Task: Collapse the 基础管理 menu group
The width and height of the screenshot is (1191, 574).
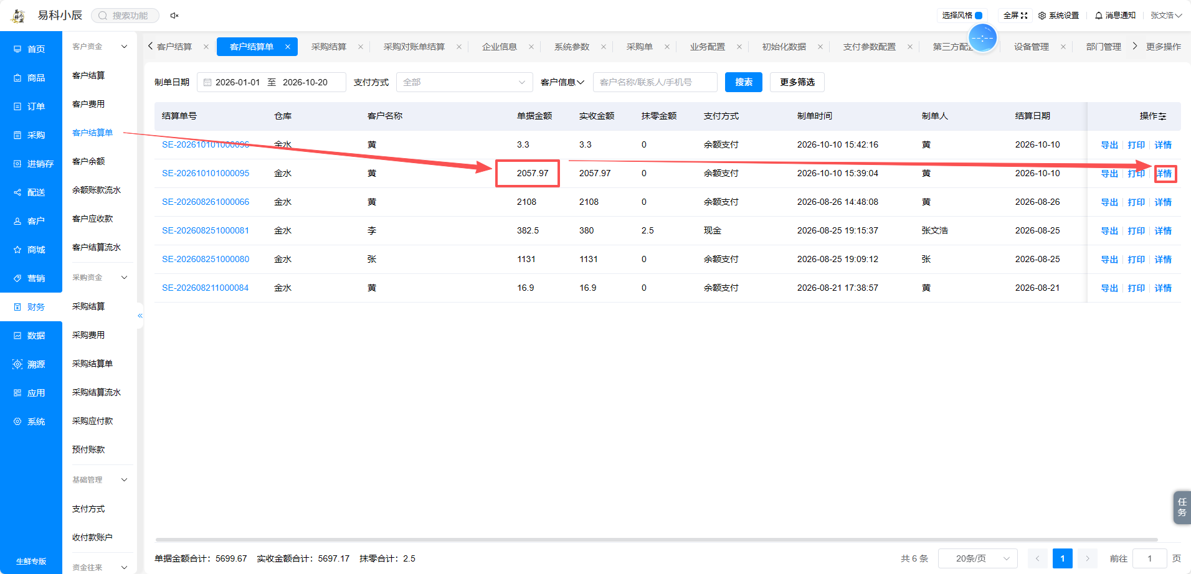Action: tap(124, 480)
